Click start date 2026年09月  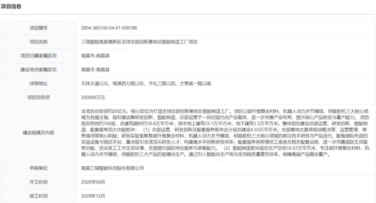[93, 182]
